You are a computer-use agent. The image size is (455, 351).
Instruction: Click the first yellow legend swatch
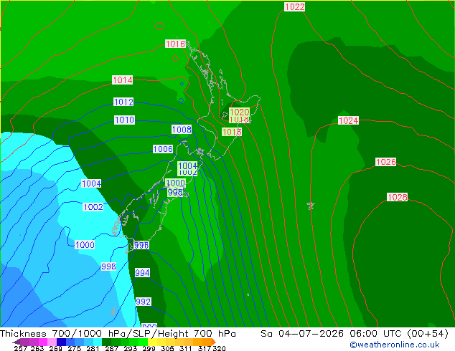153,342
